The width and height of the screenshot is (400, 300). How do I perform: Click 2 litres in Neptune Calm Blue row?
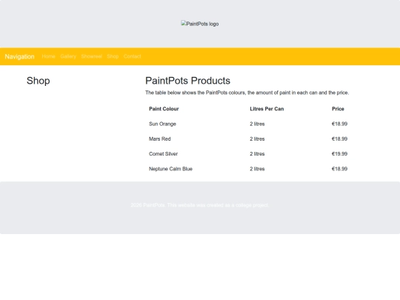(257, 169)
